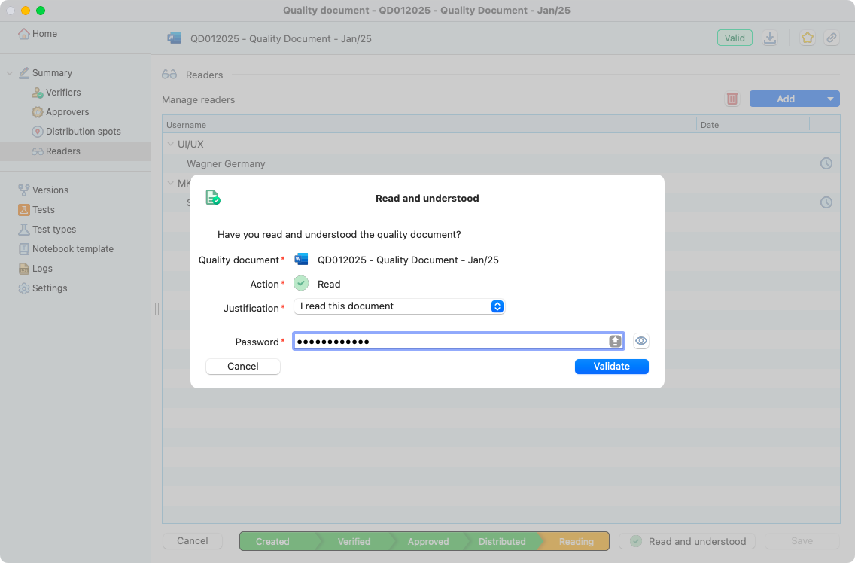Open Verifiers section
This screenshot has width=855, height=563.
pos(63,93)
